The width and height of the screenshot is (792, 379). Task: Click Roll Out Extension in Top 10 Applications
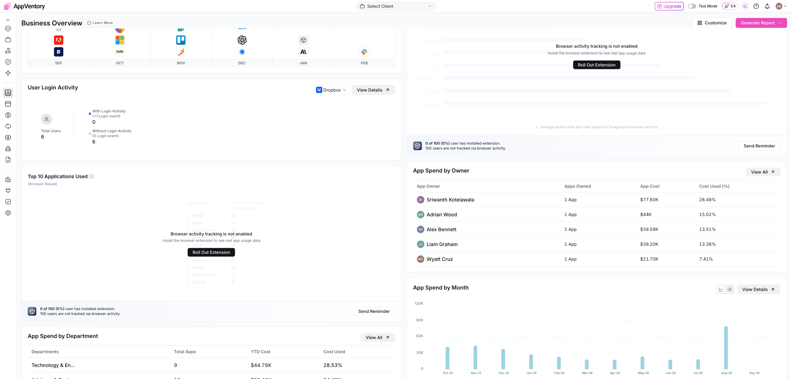coord(211,252)
